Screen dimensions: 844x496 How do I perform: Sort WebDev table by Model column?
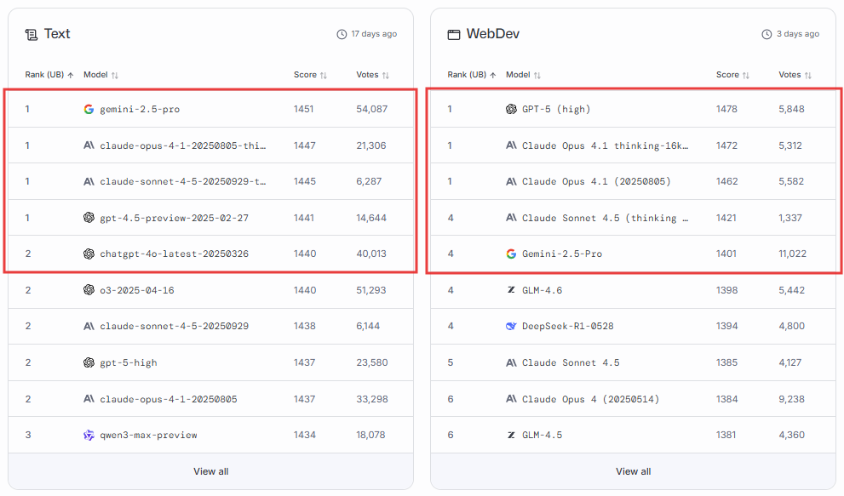point(523,75)
